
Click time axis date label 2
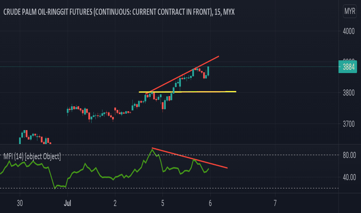[x=115, y=203]
